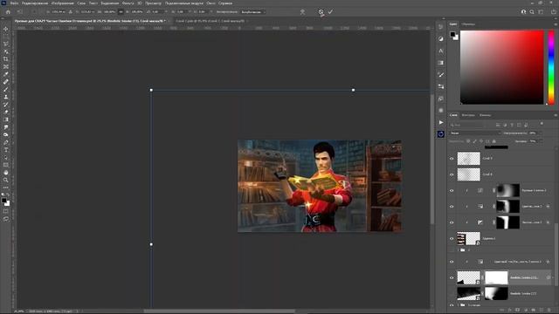Click the Lock all padlock icon

pos(494,141)
